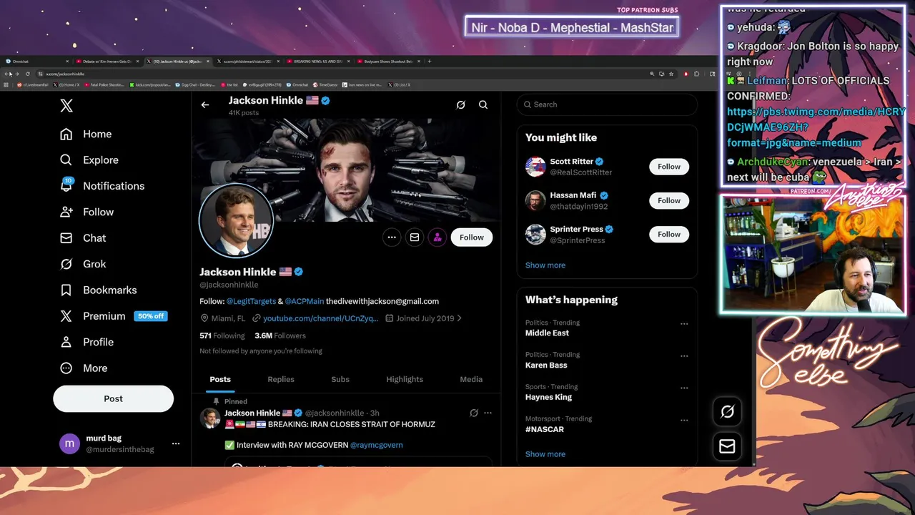Open the Bookmarks icon in the sidebar
Viewport: 915px width, 515px height.
coord(66,290)
